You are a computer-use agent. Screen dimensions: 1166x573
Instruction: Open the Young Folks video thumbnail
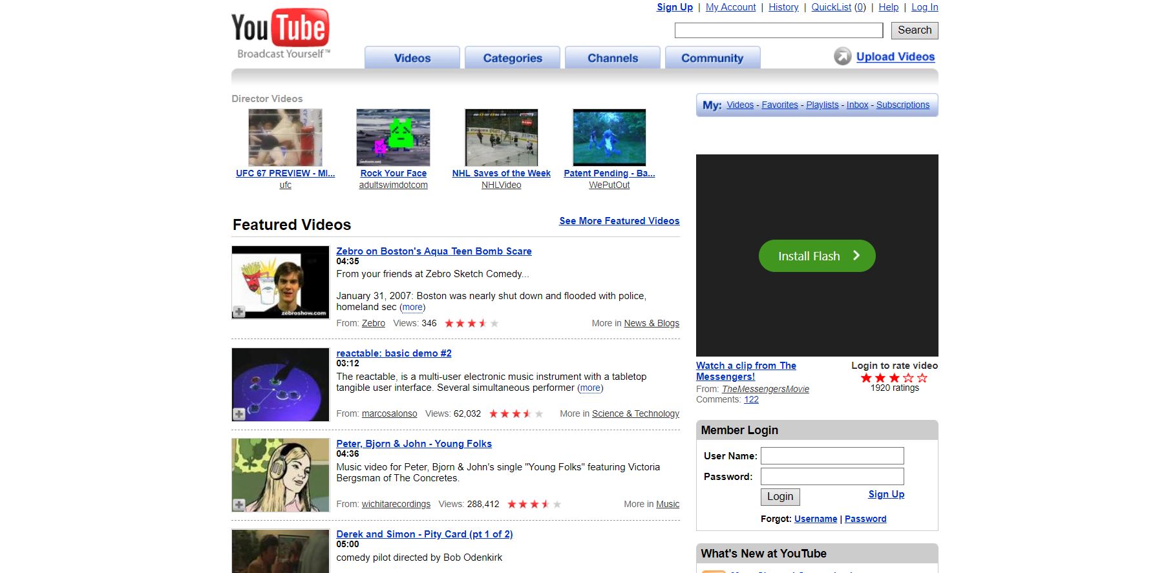pos(281,475)
